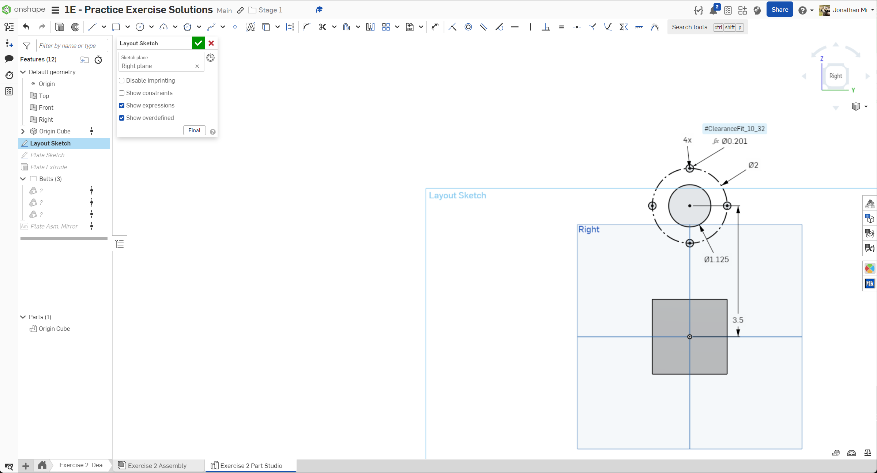Uncheck Show overdefined option

122,118
